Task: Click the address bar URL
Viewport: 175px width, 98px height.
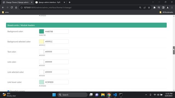Action: (48, 8)
